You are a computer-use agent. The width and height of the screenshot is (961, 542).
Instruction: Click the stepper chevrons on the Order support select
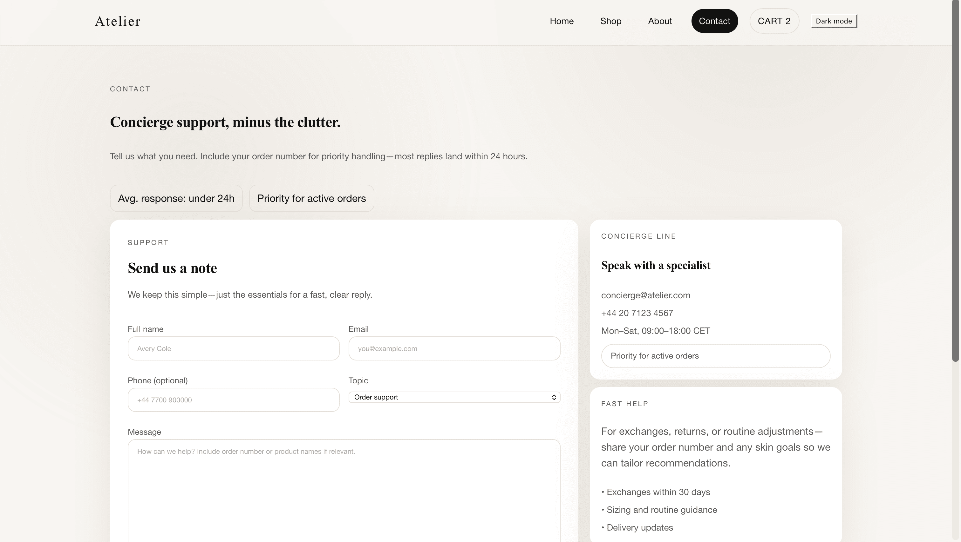click(x=554, y=397)
